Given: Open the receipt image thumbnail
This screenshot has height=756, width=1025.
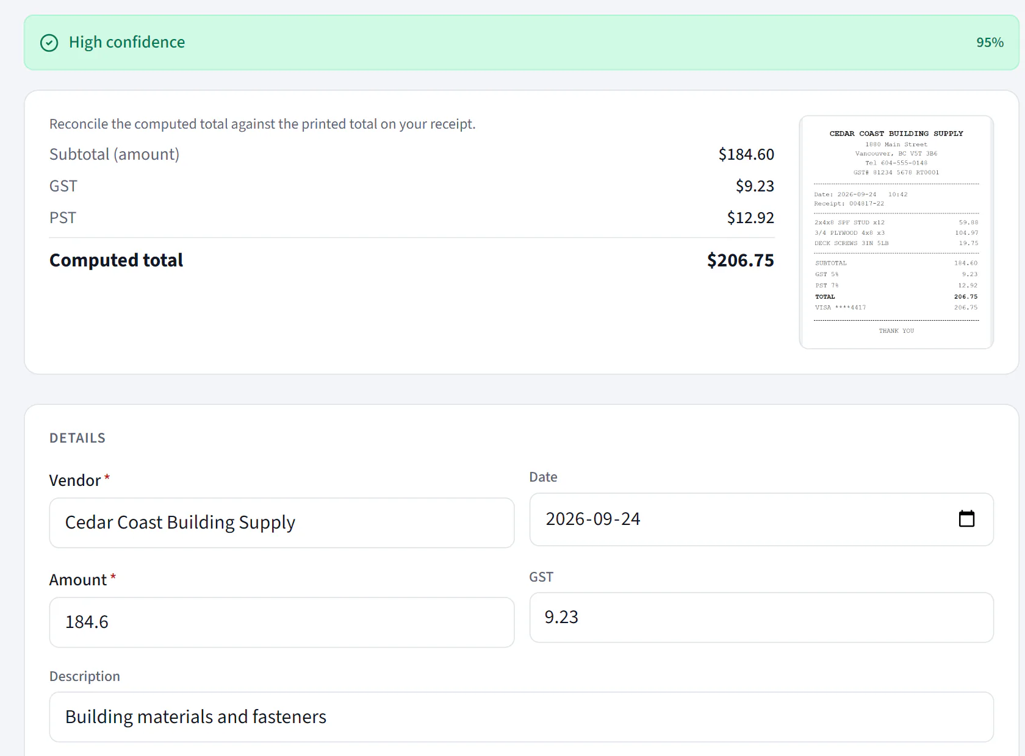Looking at the screenshot, I should (x=896, y=232).
